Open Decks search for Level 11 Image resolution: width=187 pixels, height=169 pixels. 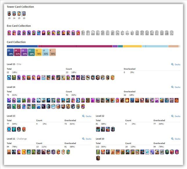[87, 139]
